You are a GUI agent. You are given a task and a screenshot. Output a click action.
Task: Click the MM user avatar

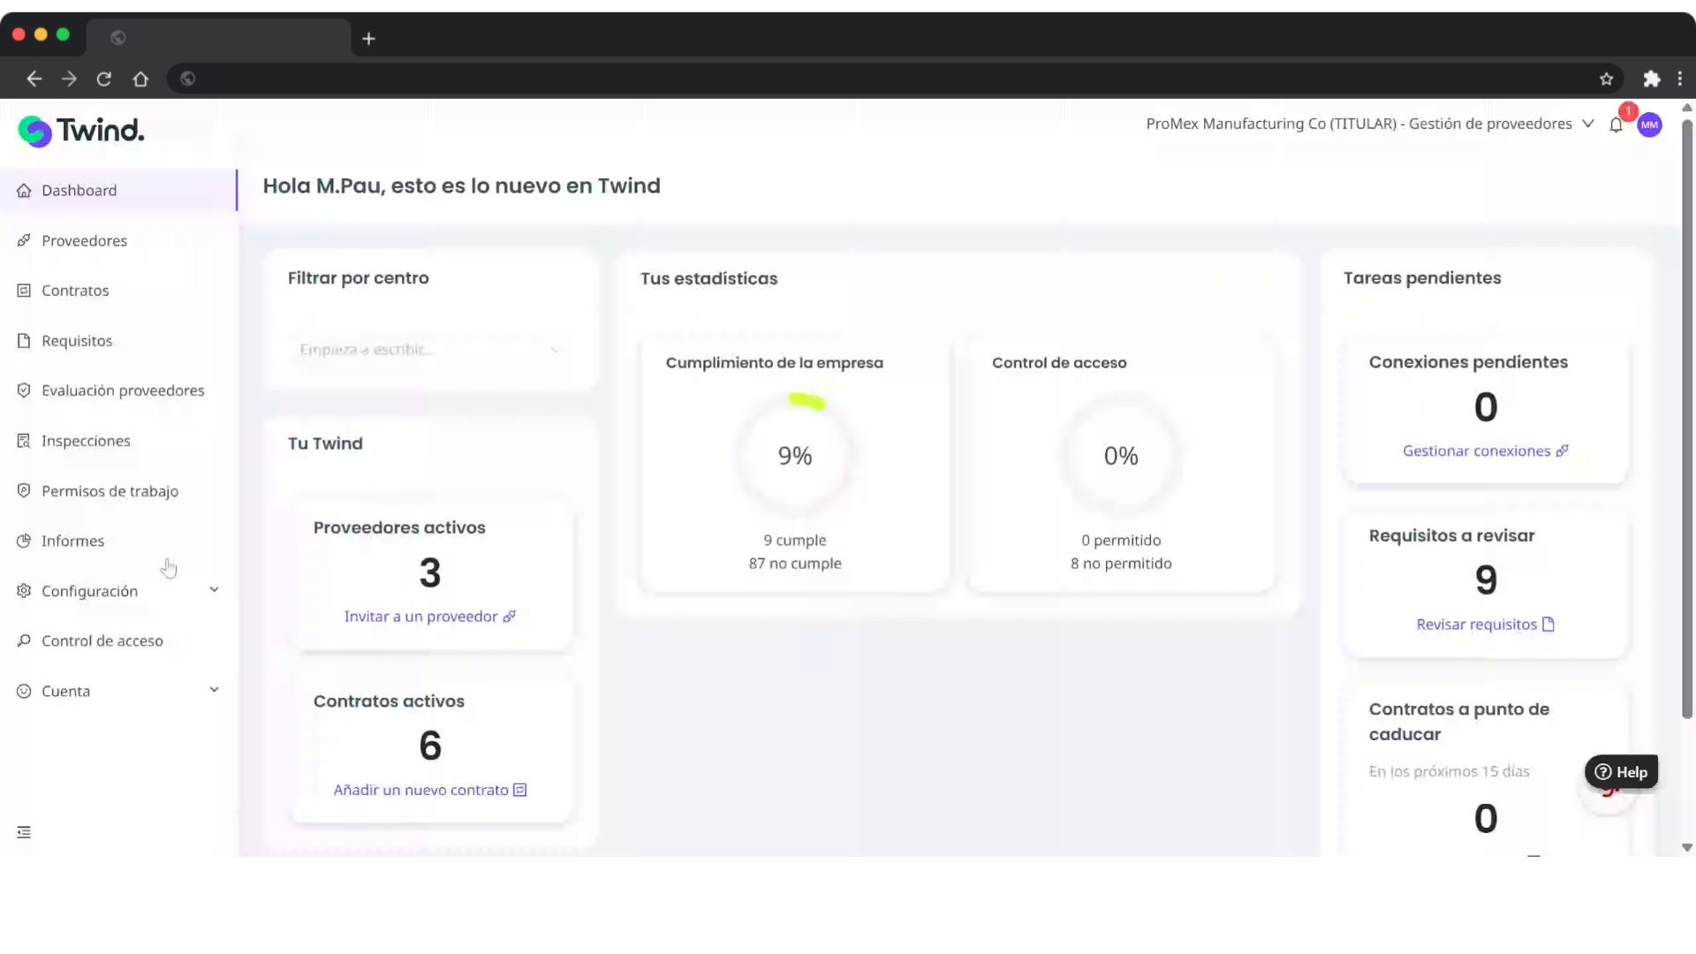[1649, 125]
